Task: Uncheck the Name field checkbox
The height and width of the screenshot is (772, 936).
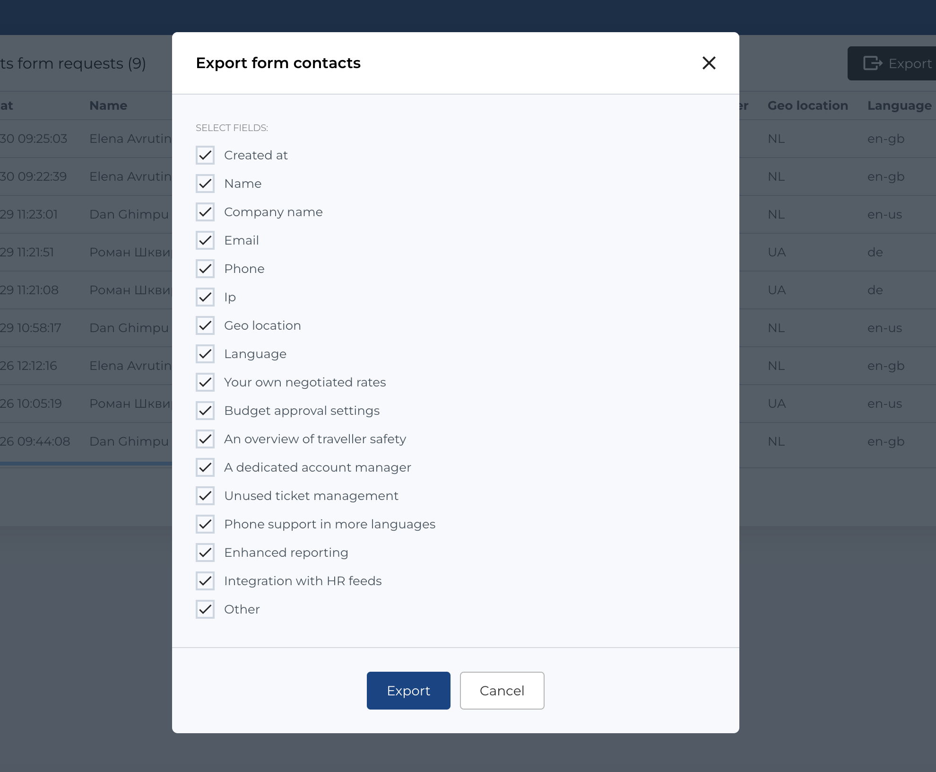Action: click(205, 184)
